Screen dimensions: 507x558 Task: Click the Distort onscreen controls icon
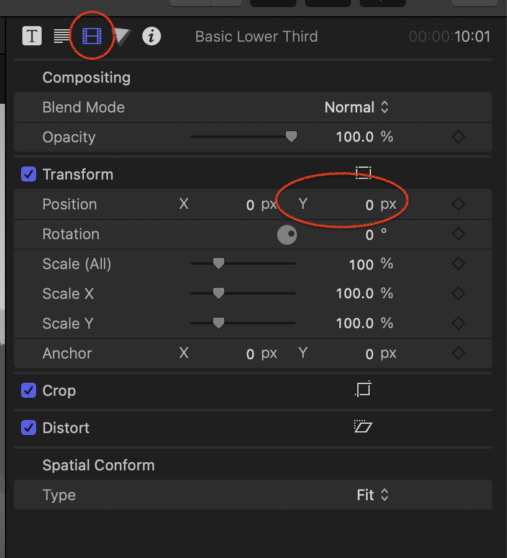point(363,427)
